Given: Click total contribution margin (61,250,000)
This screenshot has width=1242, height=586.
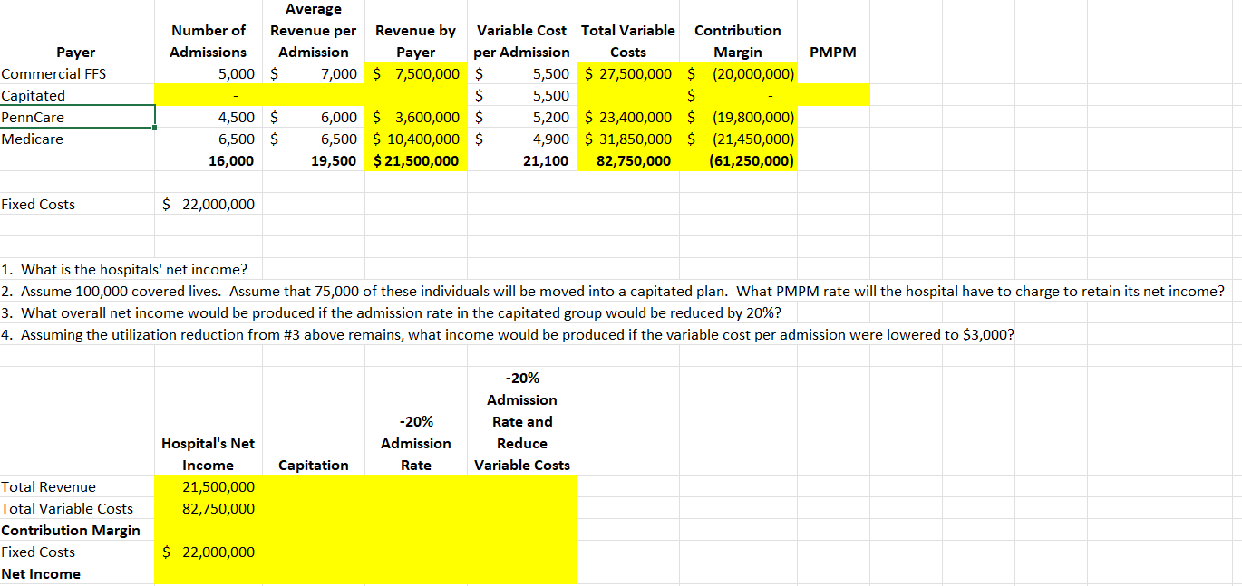Looking at the screenshot, I should [739, 160].
